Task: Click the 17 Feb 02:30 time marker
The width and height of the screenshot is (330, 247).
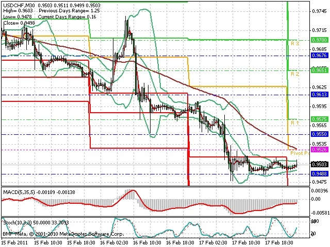Action: coord(213,243)
